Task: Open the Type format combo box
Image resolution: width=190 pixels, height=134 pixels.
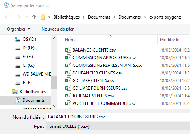Action: coord(118,126)
